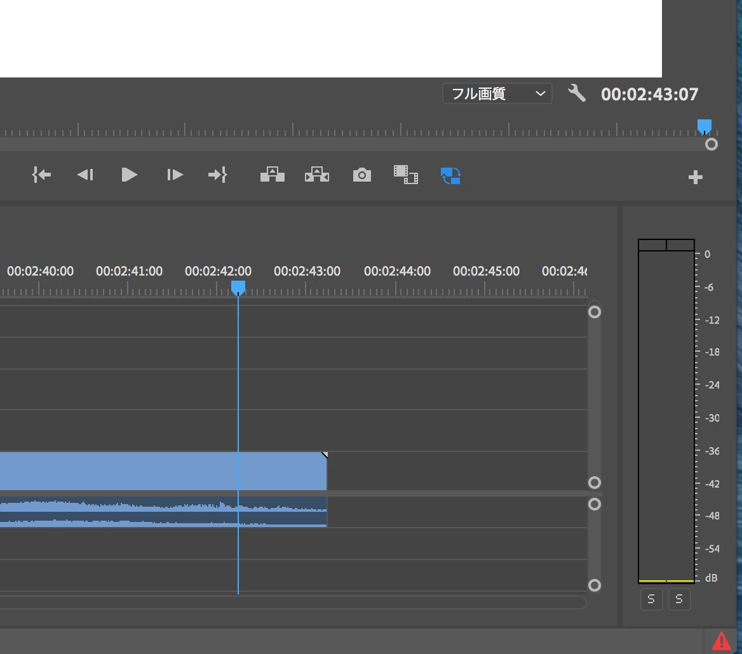Solo the left audio channel
The image size is (742, 654).
tap(651, 599)
